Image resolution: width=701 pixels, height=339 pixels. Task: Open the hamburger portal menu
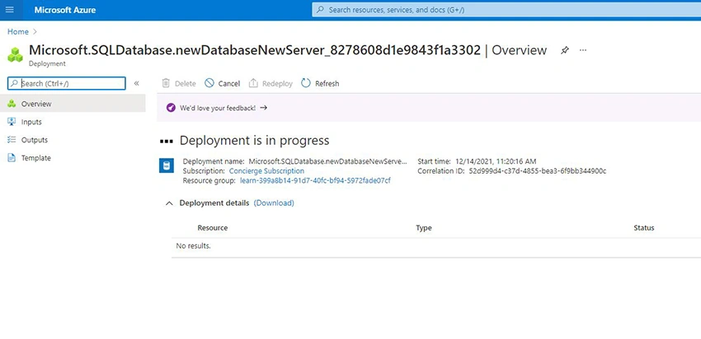click(x=9, y=10)
